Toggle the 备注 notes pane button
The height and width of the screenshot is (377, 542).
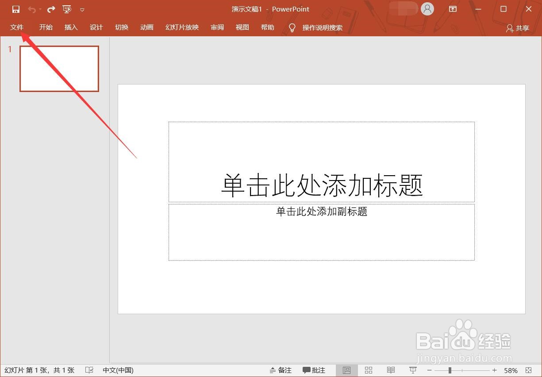[x=281, y=370]
